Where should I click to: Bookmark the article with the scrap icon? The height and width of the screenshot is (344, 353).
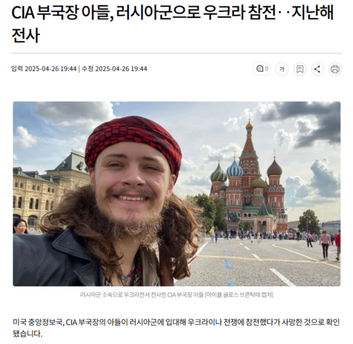click(x=300, y=69)
